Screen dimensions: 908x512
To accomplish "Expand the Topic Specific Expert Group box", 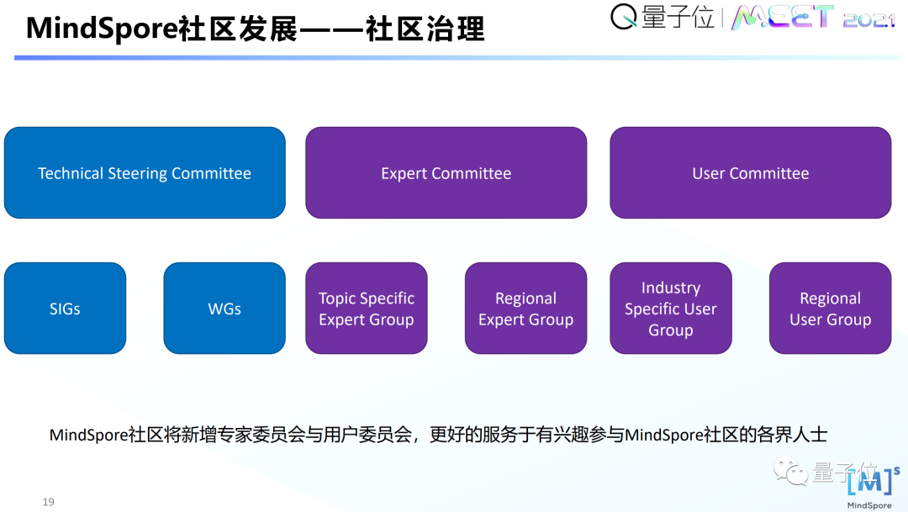I will click(x=367, y=308).
